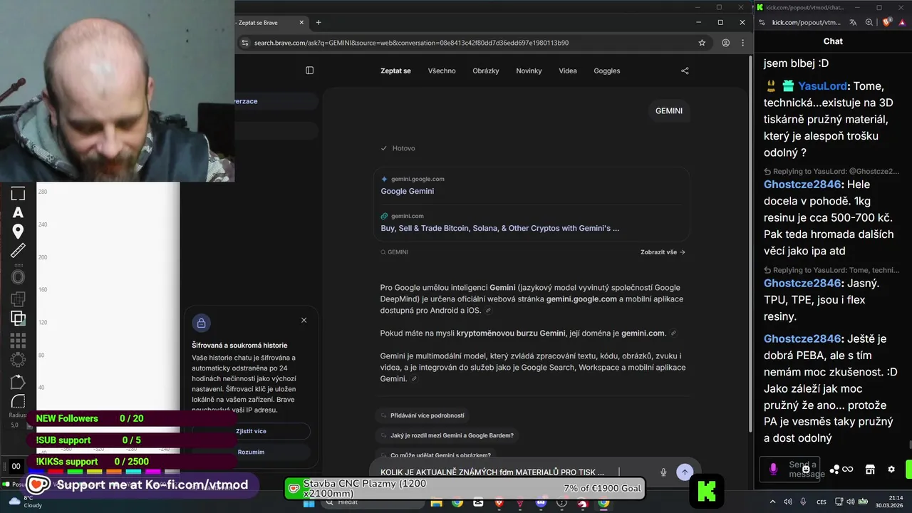Click the GEMINI user query bubble
The image size is (912, 513).
[x=669, y=111]
